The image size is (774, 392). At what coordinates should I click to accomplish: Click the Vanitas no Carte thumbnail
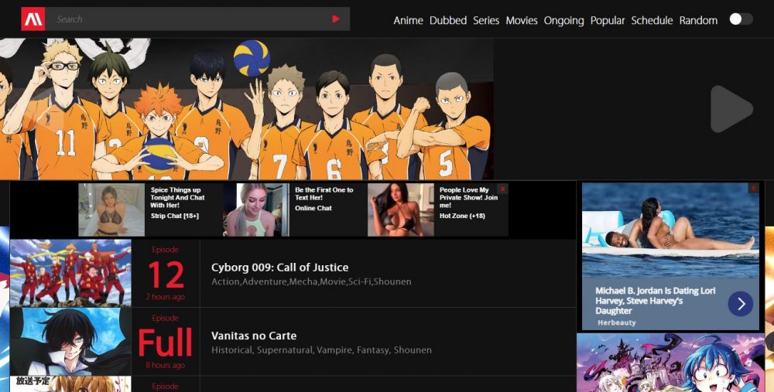(70, 342)
